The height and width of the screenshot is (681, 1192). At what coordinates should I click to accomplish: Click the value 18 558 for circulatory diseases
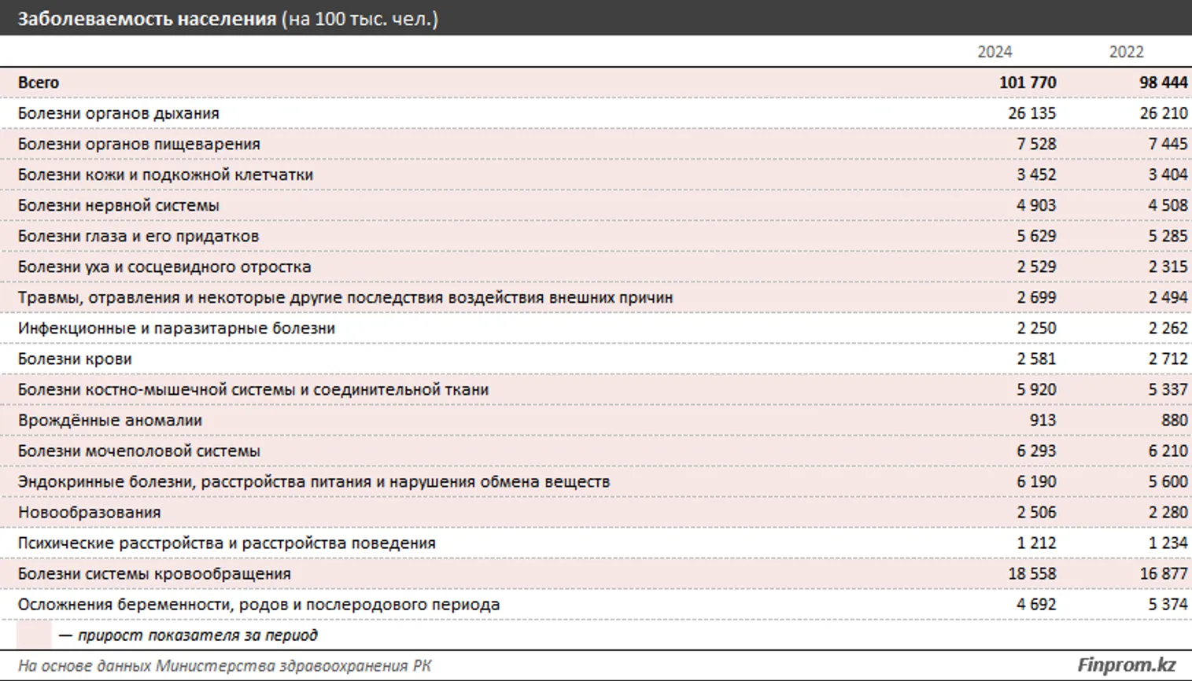point(1031,574)
